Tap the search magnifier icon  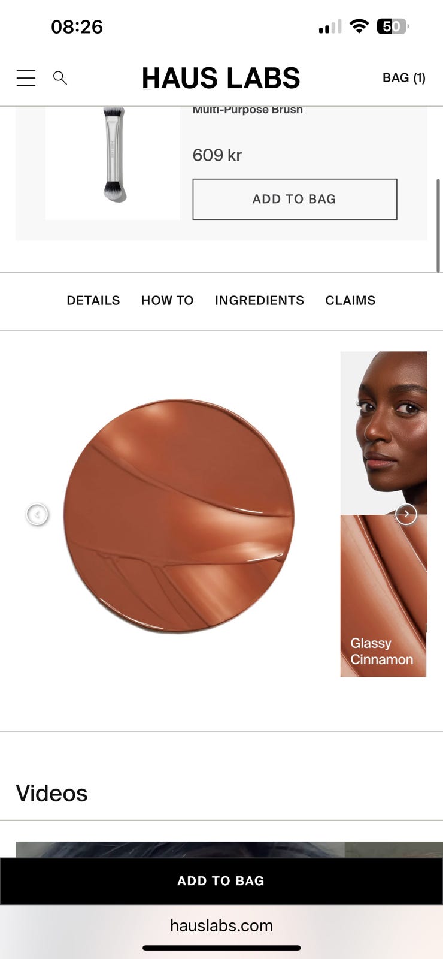pos(60,77)
